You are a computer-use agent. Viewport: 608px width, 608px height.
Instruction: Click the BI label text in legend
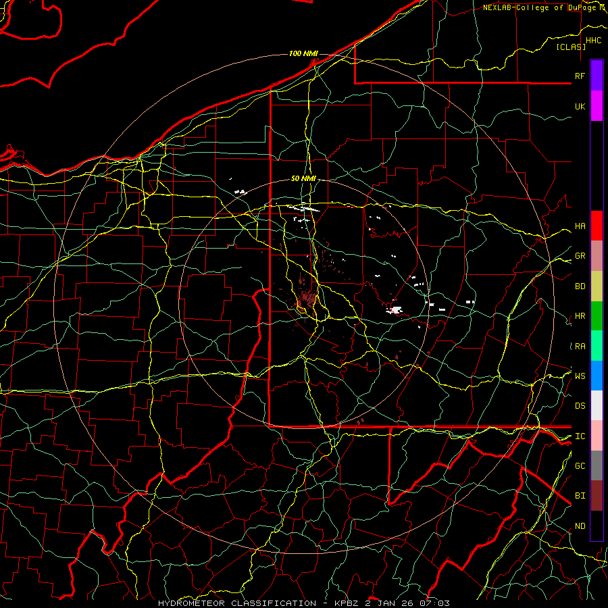coord(580,496)
